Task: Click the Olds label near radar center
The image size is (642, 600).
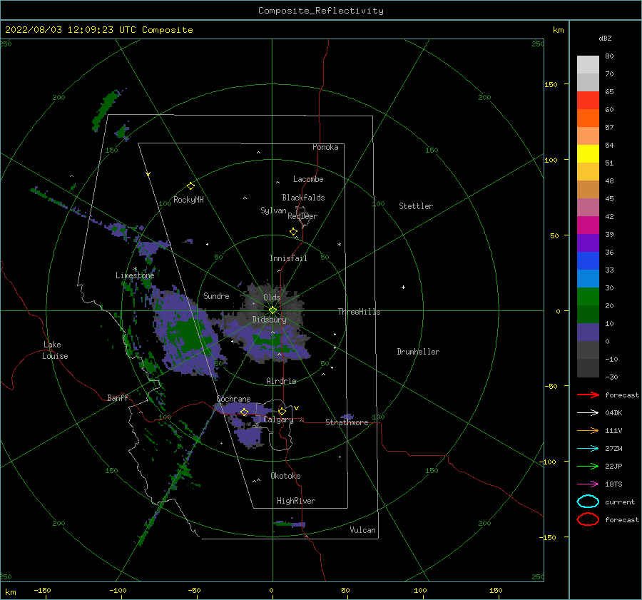Action: click(272, 298)
